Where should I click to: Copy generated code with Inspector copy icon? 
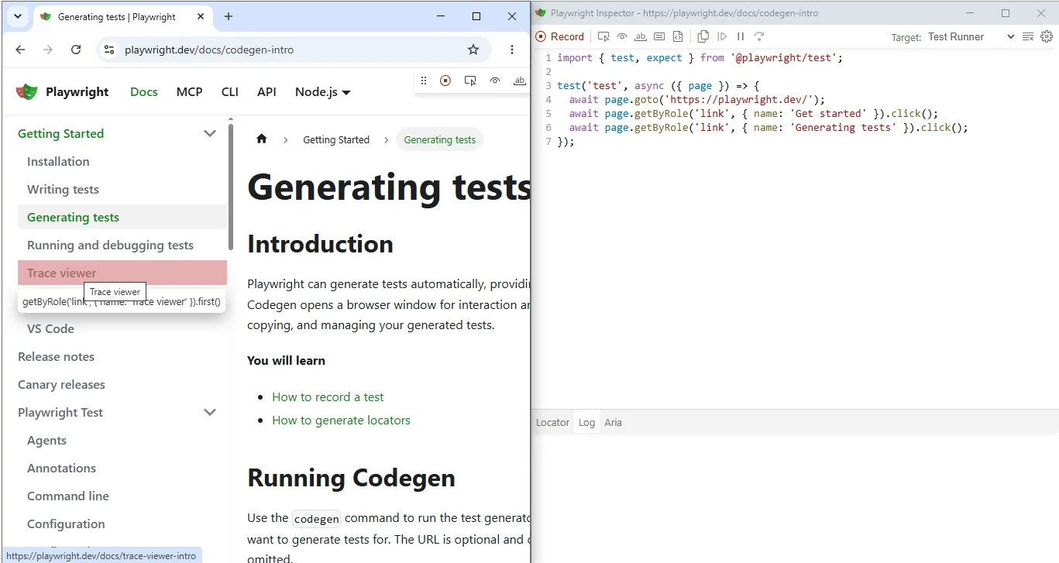pyautogui.click(x=703, y=36)
